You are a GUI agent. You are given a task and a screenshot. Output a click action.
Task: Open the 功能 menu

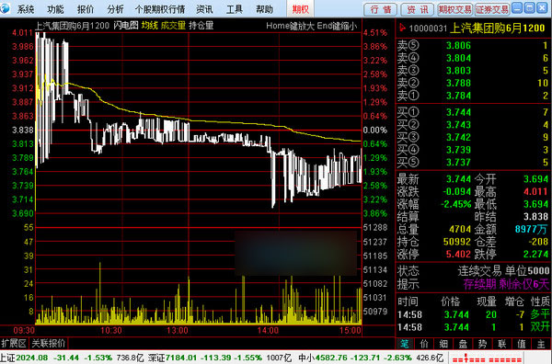point(55,9)
